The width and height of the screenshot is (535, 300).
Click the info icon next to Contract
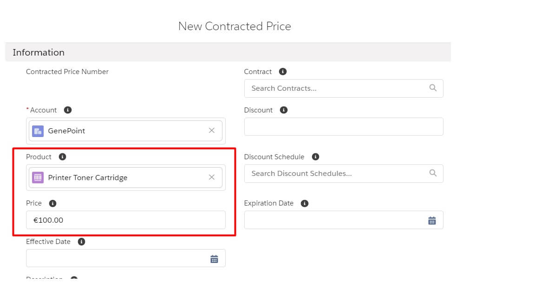[x=283, y=72]
